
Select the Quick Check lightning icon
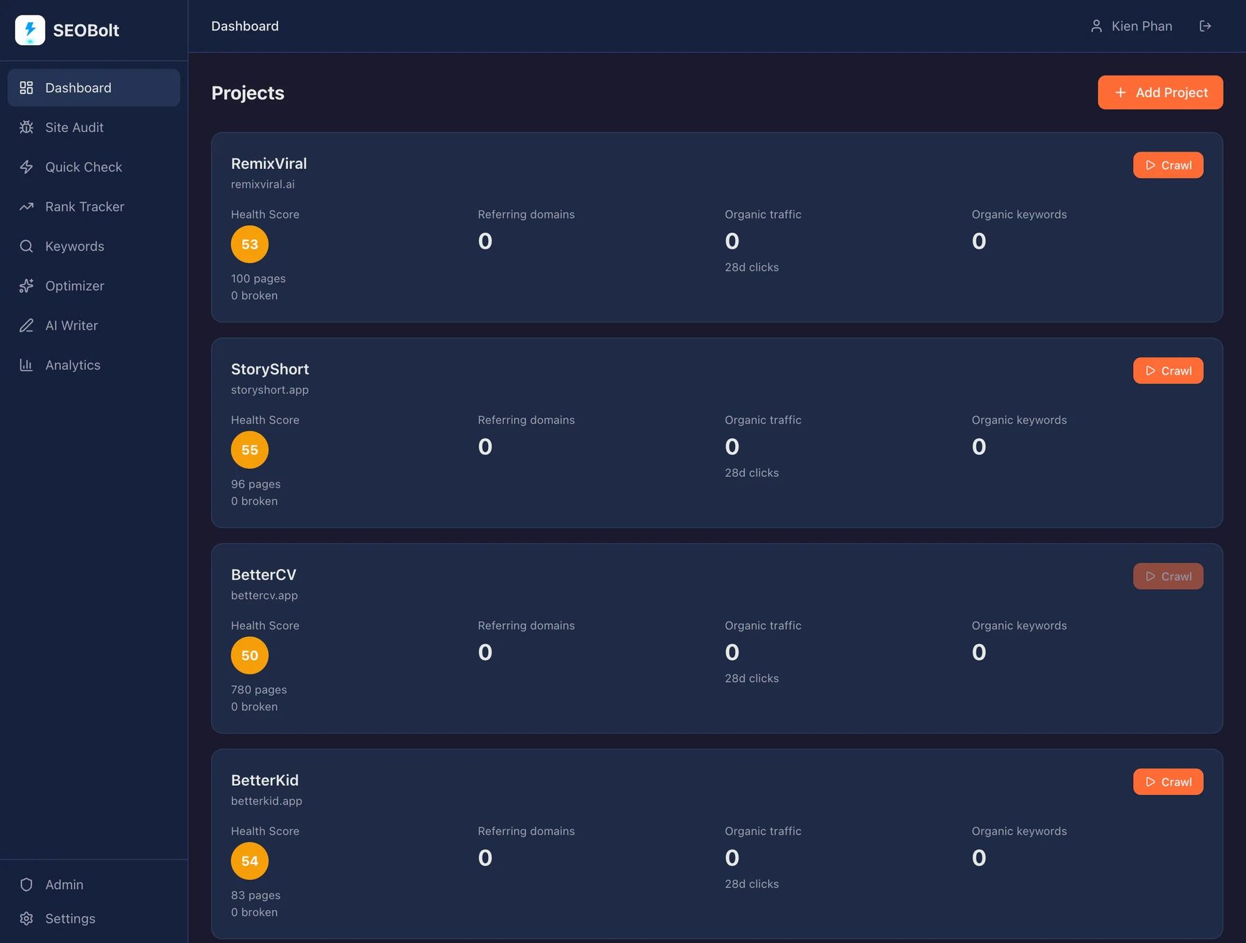(x=26, y=167)
